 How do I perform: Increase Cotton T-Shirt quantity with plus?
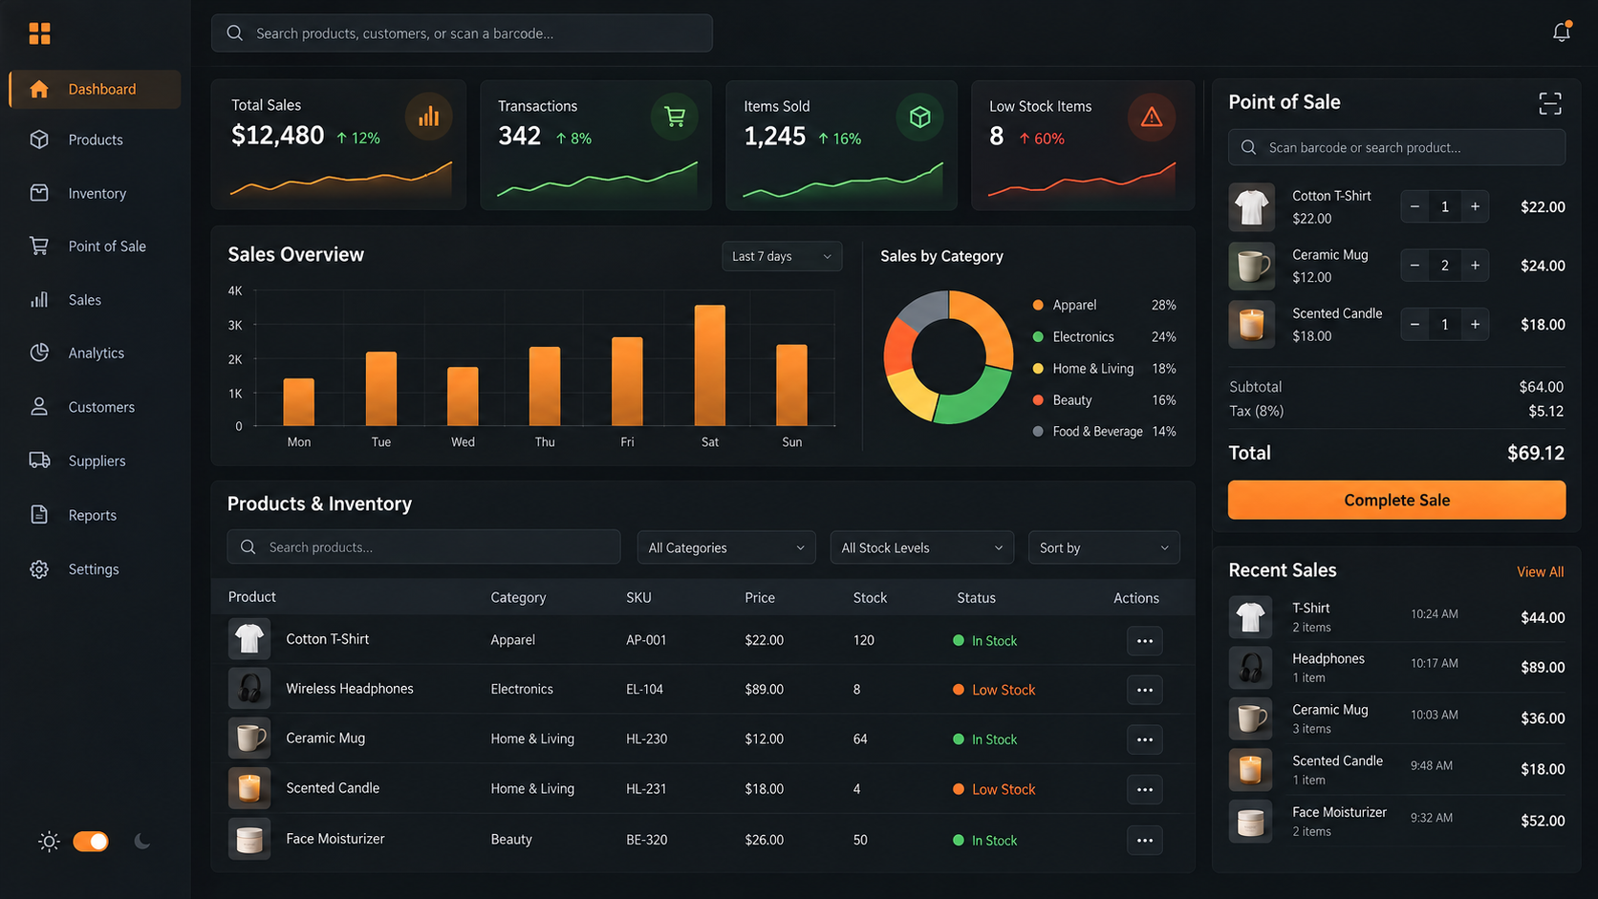[1475, 206]
